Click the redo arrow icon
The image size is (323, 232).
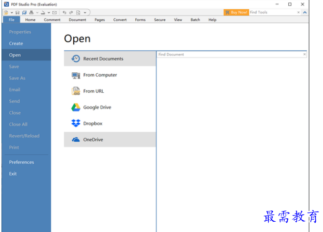coord(71,13)
